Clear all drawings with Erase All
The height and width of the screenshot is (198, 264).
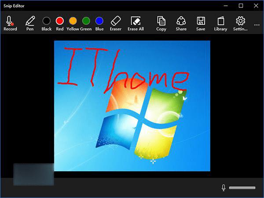136,23
